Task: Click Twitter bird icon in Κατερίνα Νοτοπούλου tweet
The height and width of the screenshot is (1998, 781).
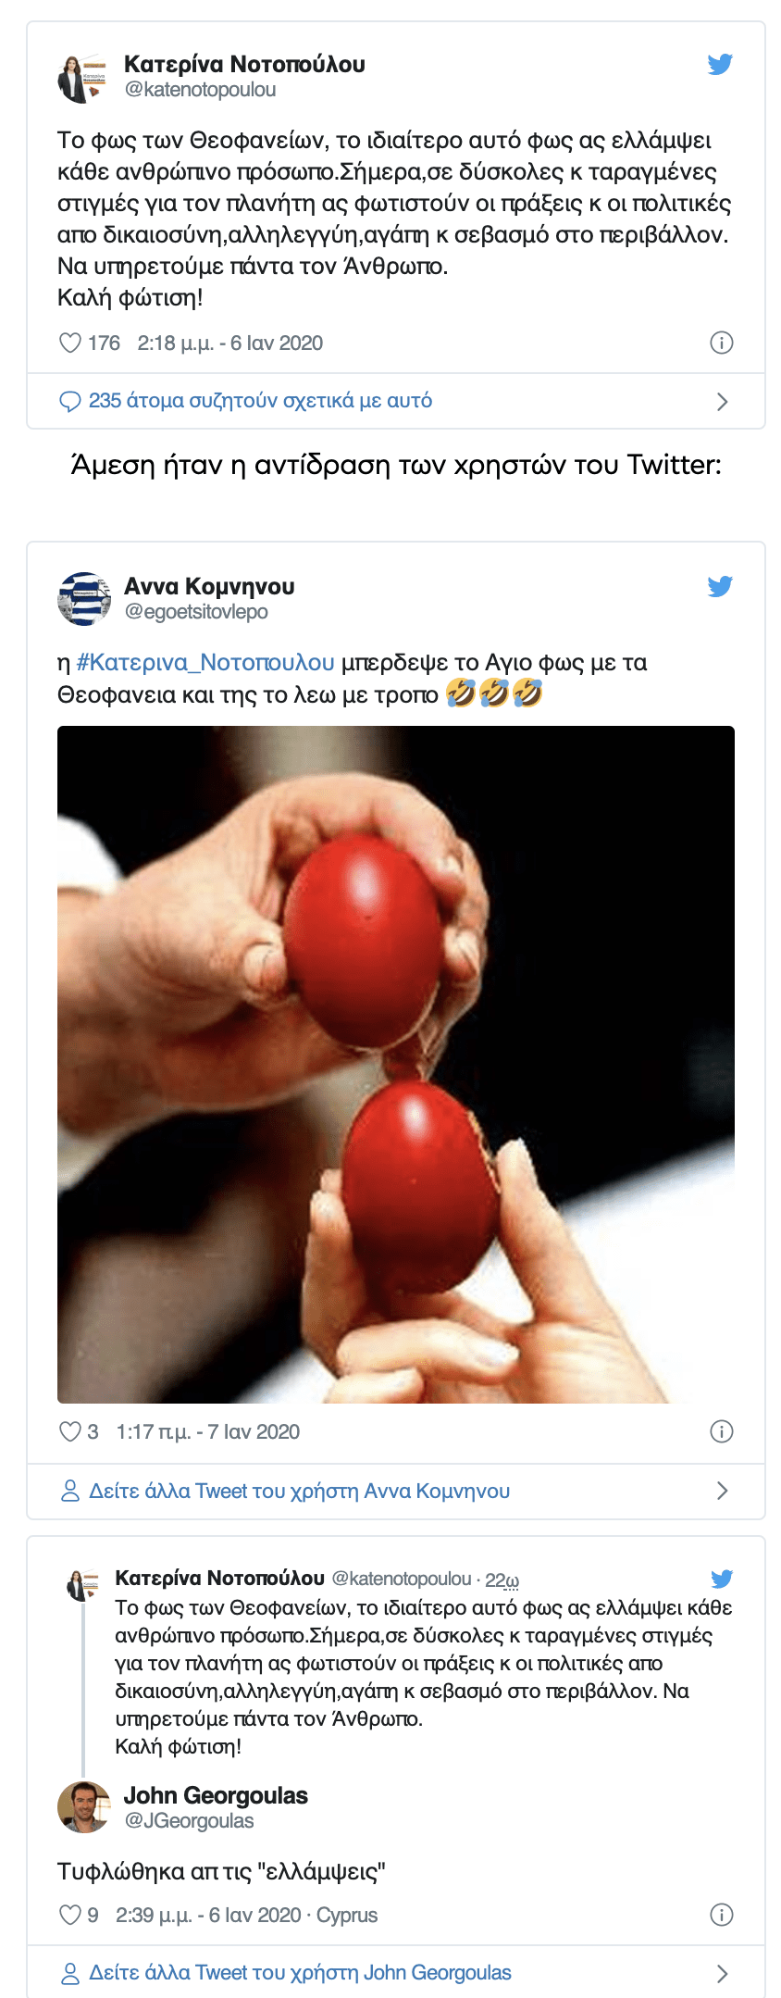Action: (720, 64)
